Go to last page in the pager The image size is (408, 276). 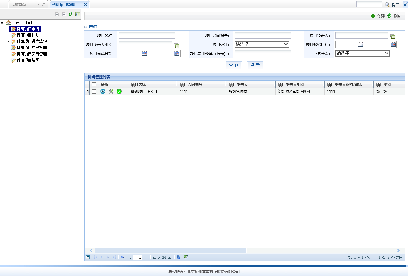[114, 257]
